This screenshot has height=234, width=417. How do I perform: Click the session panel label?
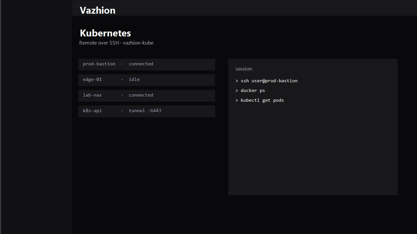coord(244,69)
